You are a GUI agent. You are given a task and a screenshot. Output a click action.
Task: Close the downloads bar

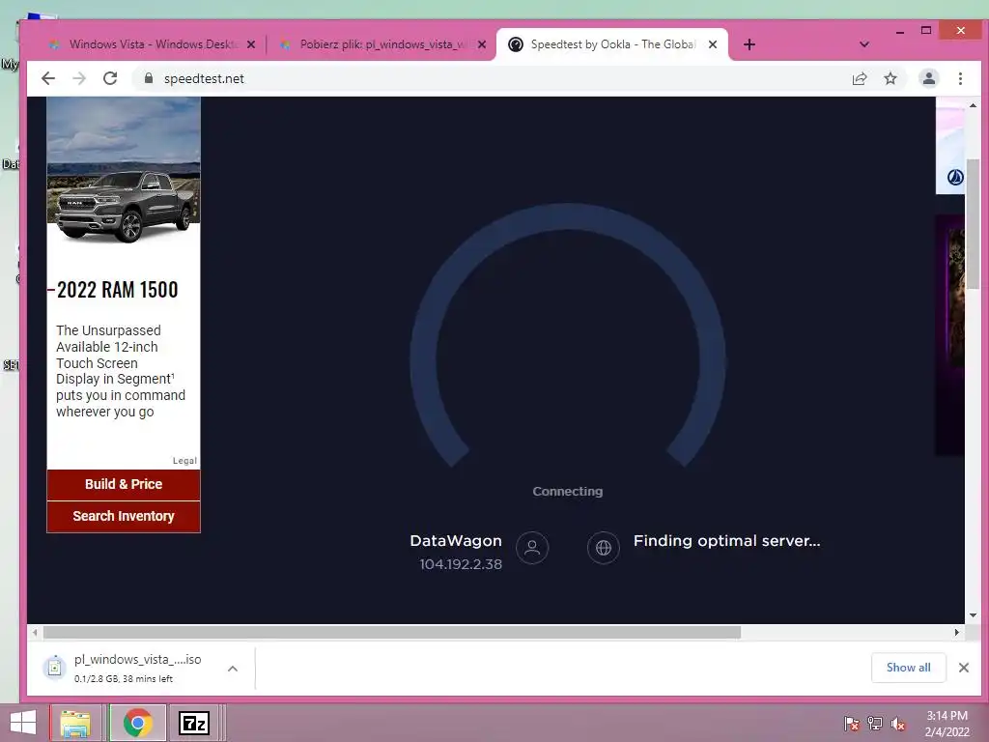pyautogui.click(x=963, y=668)
